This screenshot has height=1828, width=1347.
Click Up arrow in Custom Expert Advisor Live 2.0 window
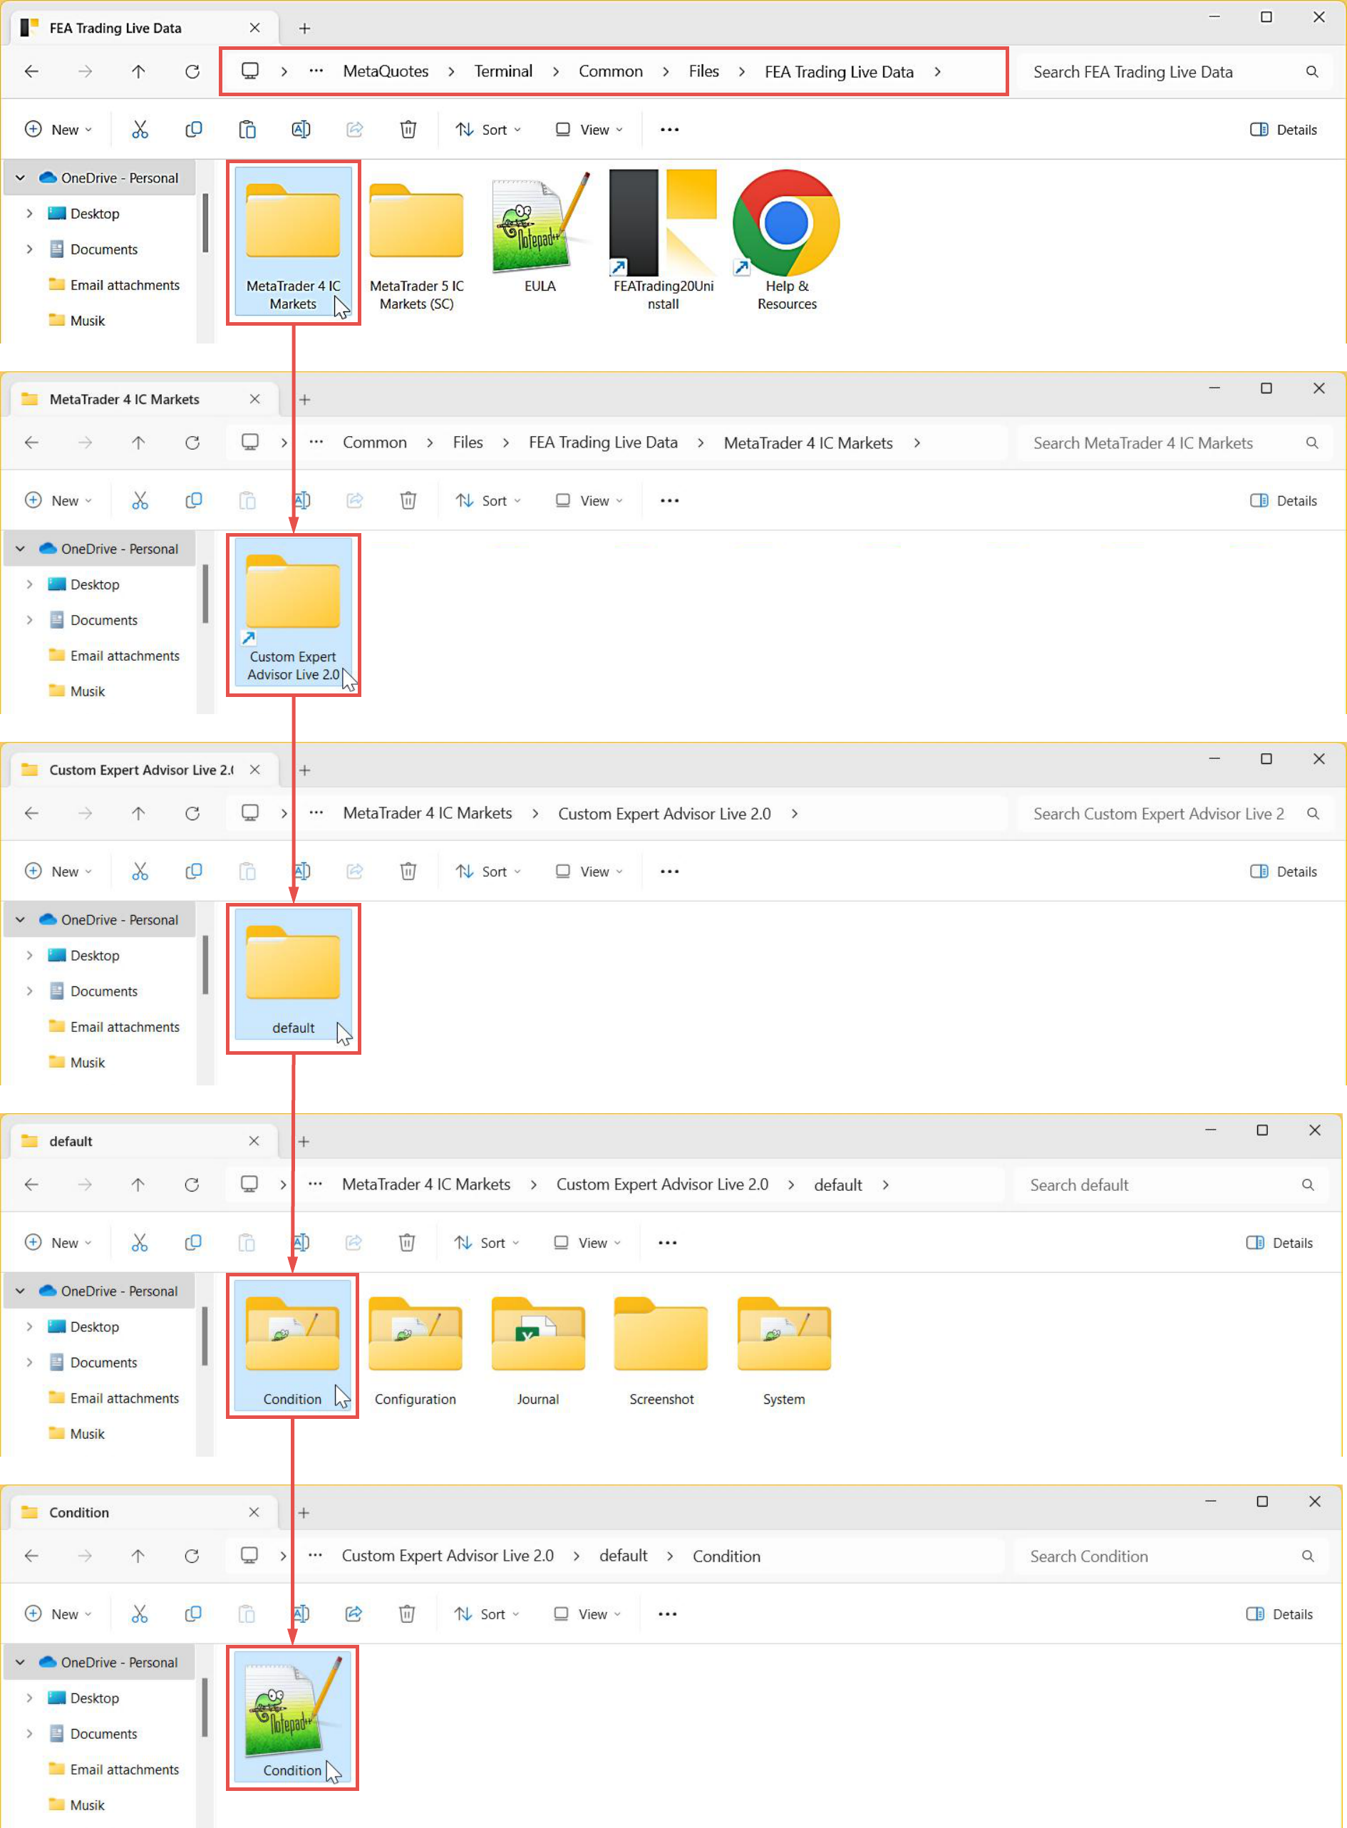click(x=138, y=813)
